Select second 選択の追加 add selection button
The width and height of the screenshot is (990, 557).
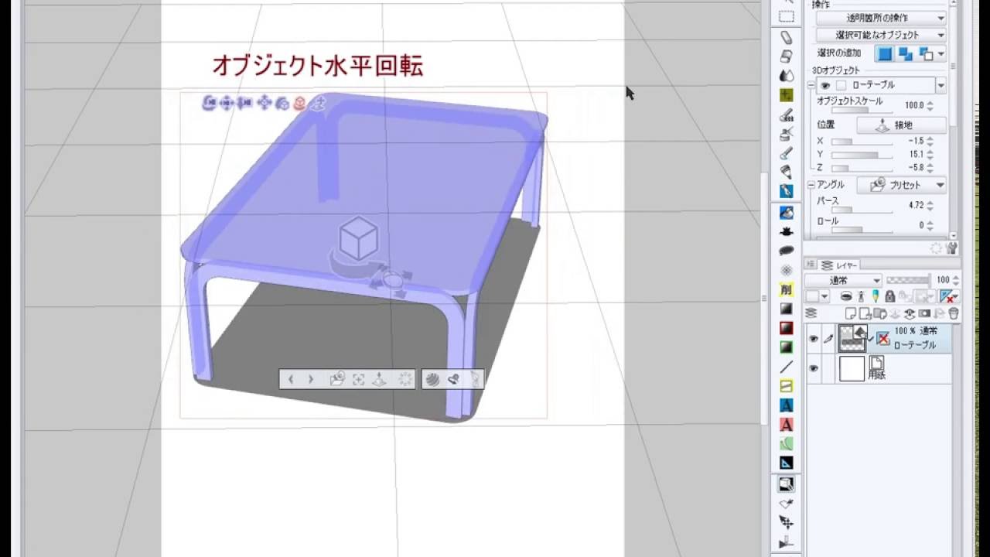906,54
